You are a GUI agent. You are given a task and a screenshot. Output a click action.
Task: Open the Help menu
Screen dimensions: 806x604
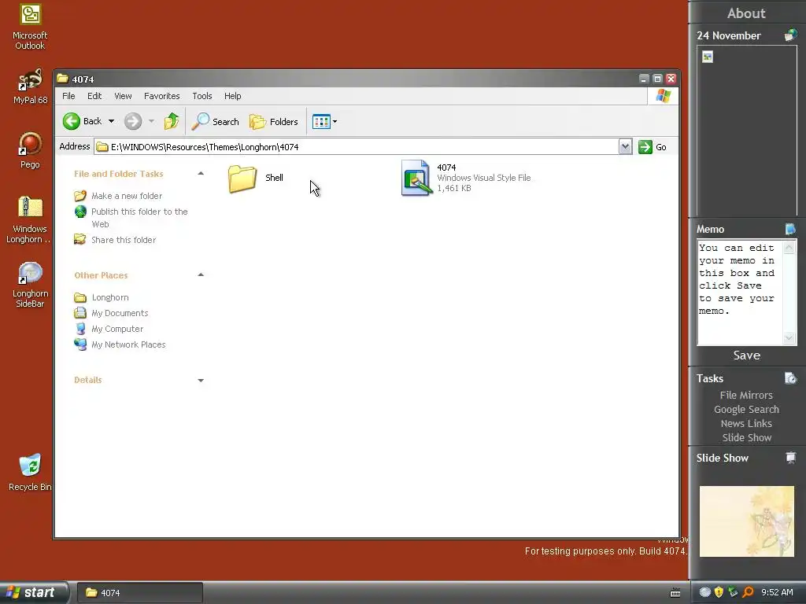tap(232, 96)
